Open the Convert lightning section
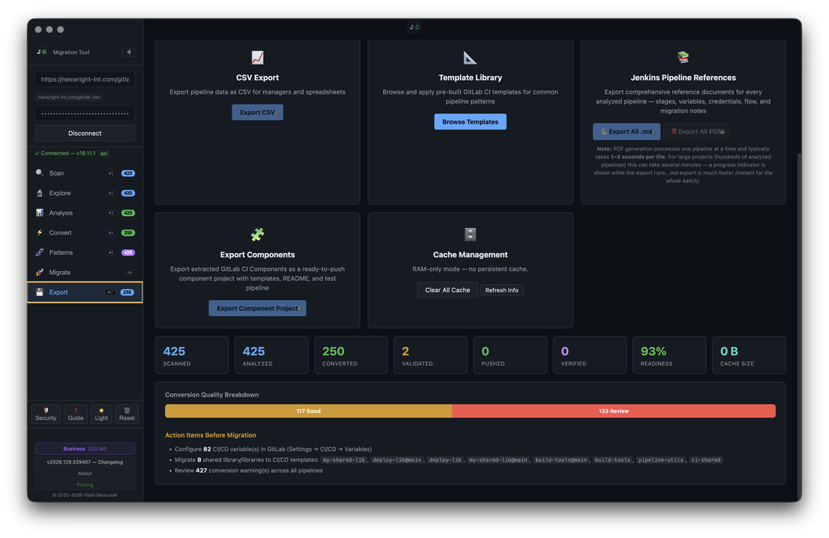Screen dimensions: 829x538 [x=84, y=232]
